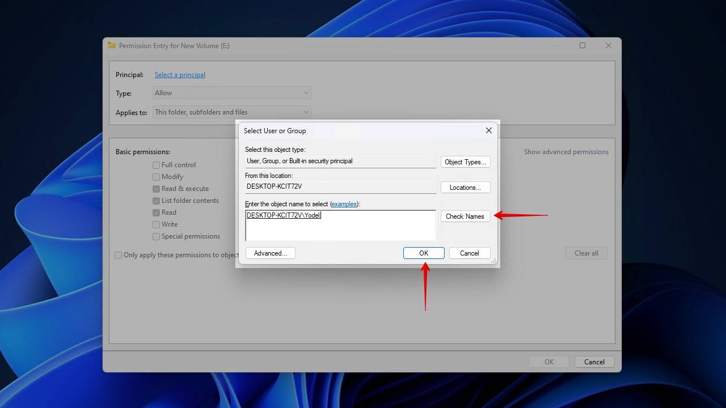Open Advanced user search options
The width and height of the screenshot is (726, 408).
(x=270, y=253)
